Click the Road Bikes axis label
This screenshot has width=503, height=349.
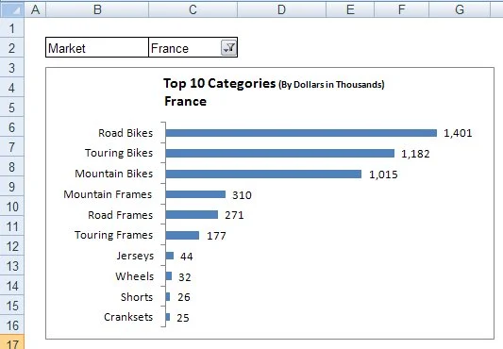click(126, 133)
